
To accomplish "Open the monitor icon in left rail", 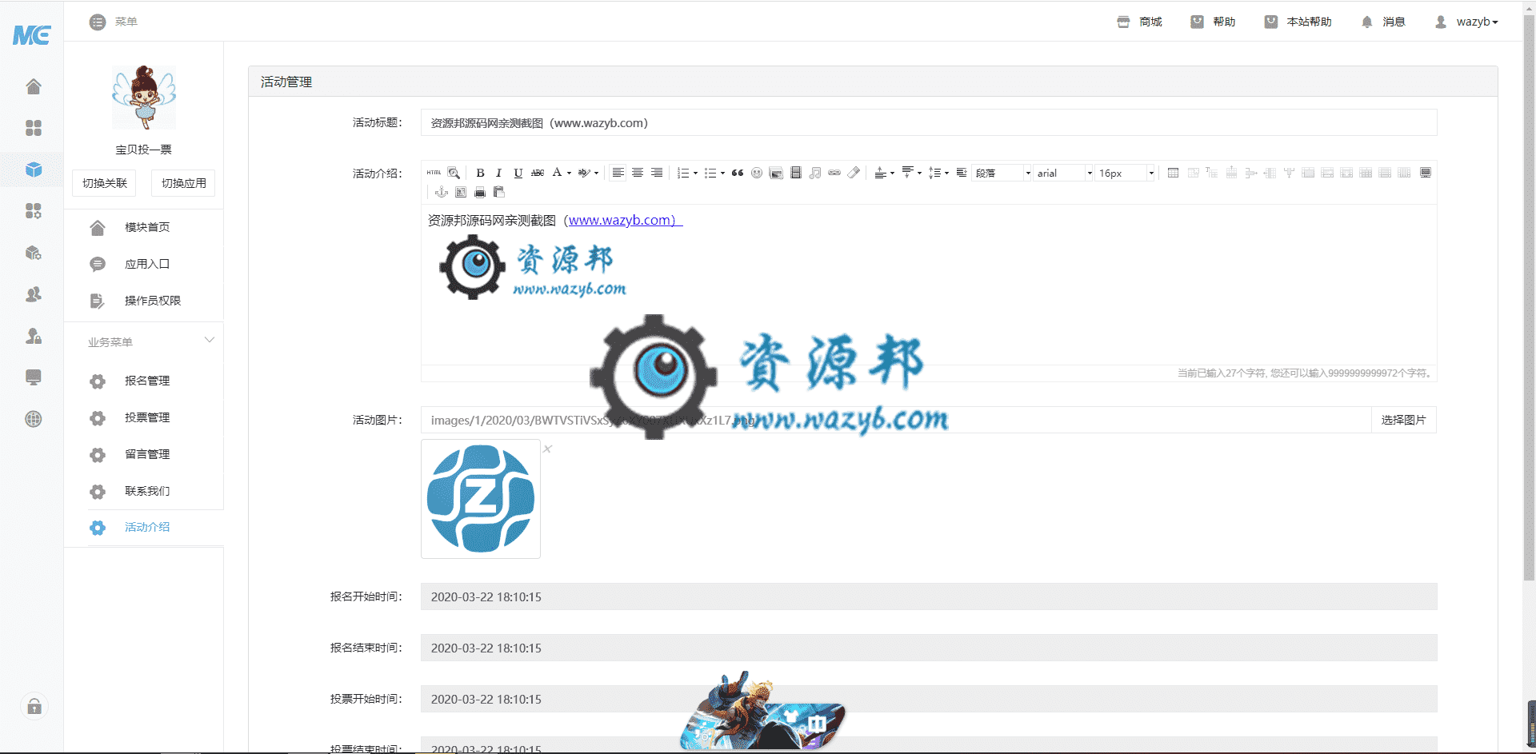I will 34,377.
